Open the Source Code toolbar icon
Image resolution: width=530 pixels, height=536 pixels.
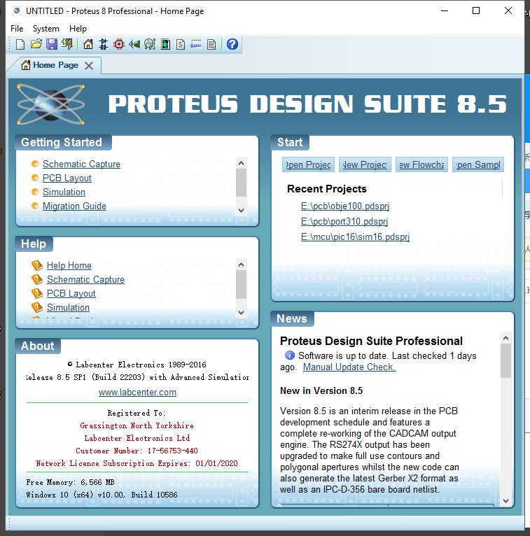(x=196, y=44)
